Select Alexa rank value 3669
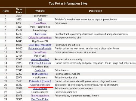Viewport: 136px width, 101px height. [19, 16]
